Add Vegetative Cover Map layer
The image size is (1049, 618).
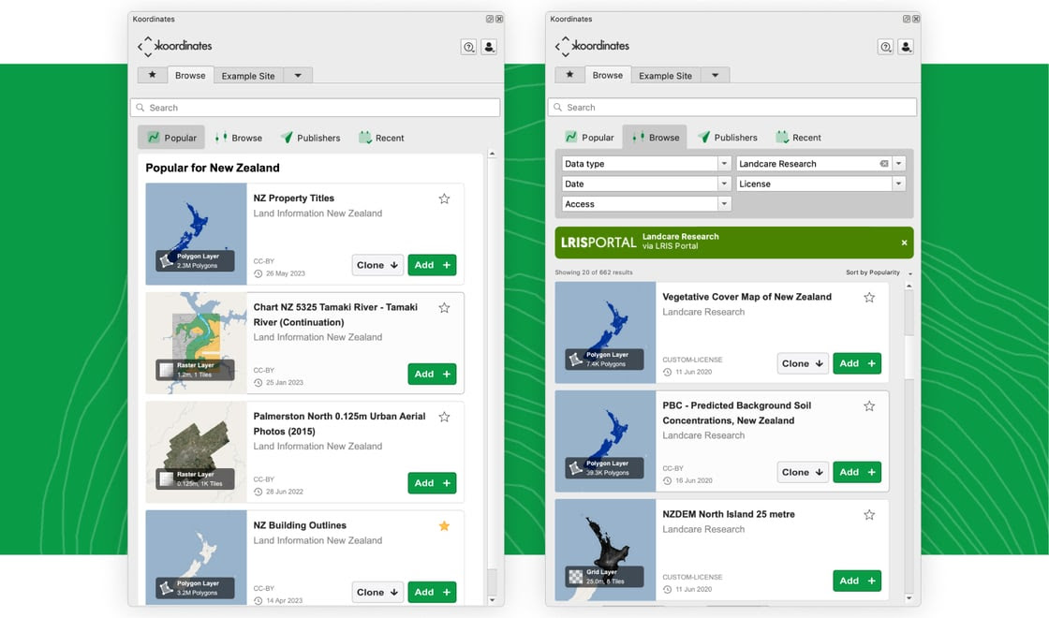tap(857, 363)
